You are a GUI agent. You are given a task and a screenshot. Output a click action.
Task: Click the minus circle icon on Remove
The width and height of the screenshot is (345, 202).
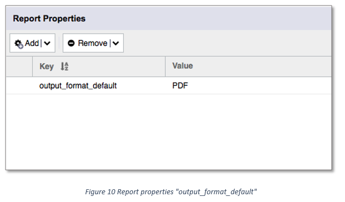[71, 43]
